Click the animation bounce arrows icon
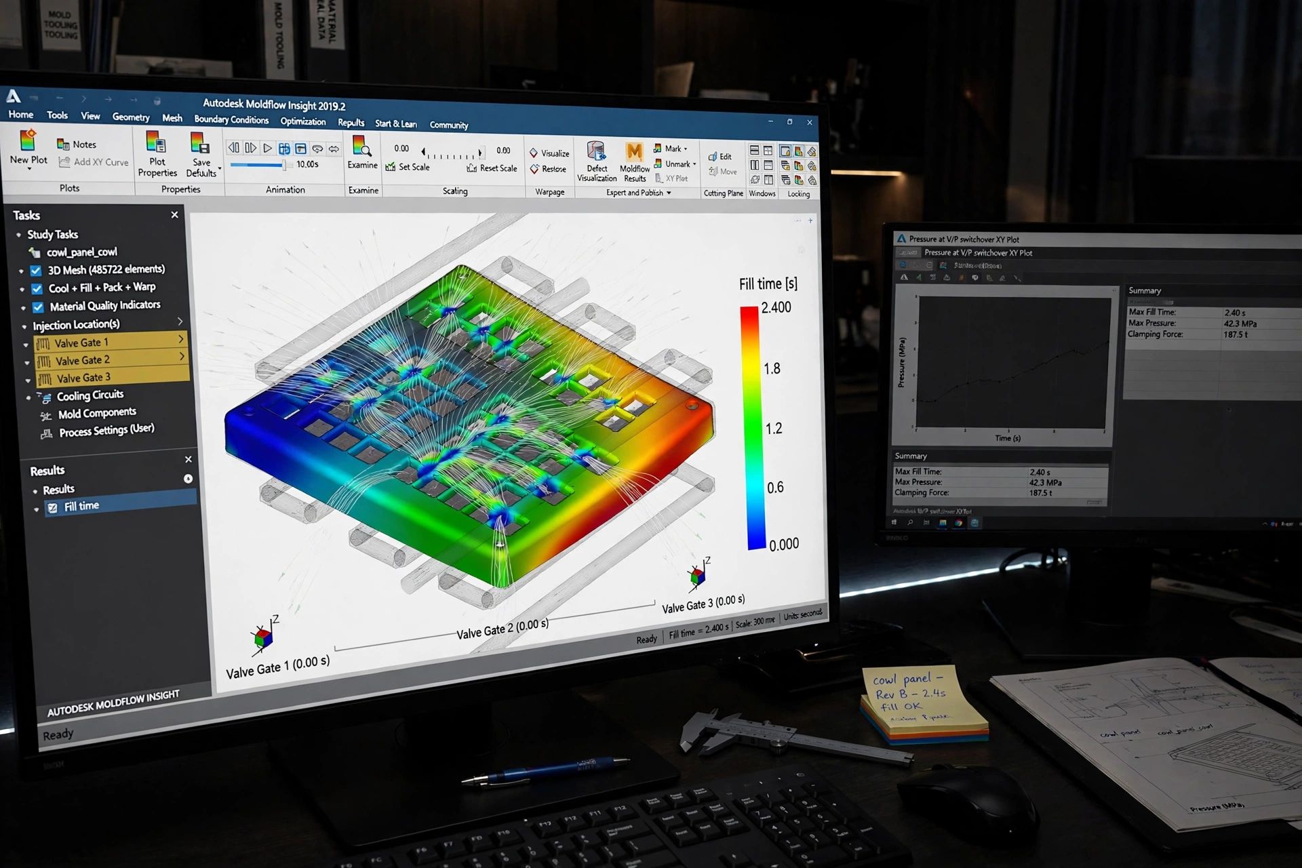The image size is (1302, 868). point(334,149)
